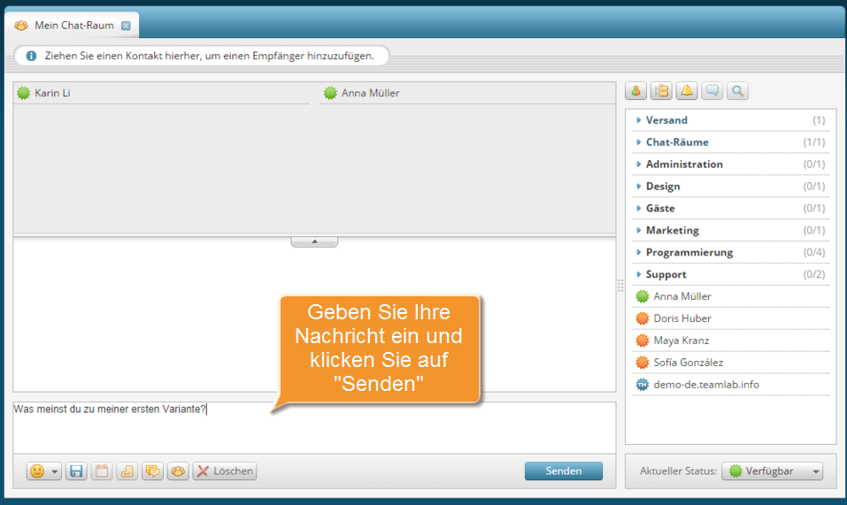The height and width of the screenshot is (505, 847).
Task: Switch to the Mein Chat-Raum tab
Action: [x=72, y=26]
